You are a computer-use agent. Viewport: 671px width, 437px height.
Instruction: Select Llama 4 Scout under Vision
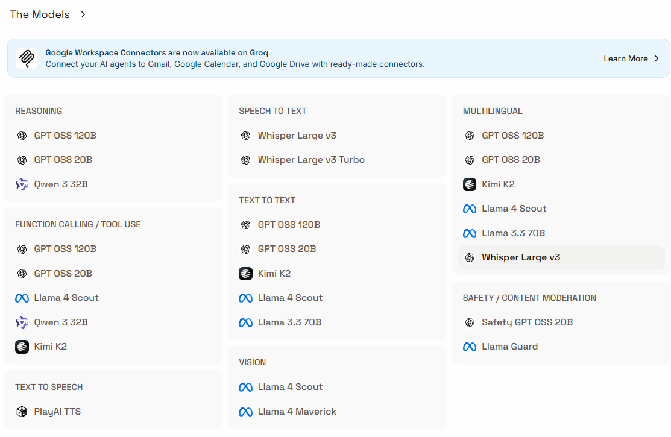coord(290,387)
